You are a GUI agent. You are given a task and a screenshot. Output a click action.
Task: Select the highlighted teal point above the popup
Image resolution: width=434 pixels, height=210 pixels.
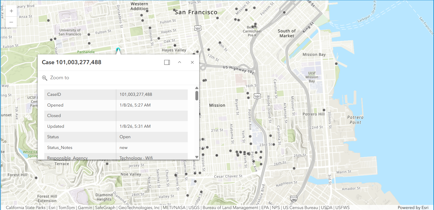pos(118,49)
